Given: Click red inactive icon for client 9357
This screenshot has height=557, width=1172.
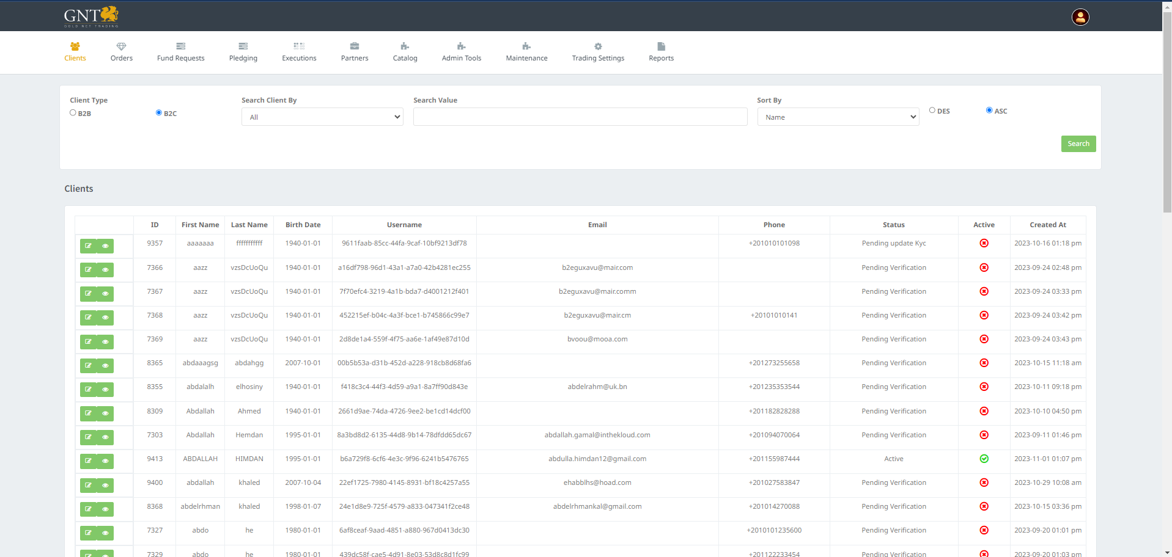Looking at the screenshot, I should [984, 243].
